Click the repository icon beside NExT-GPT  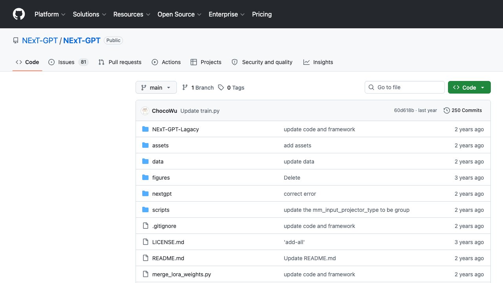[16, 40]
